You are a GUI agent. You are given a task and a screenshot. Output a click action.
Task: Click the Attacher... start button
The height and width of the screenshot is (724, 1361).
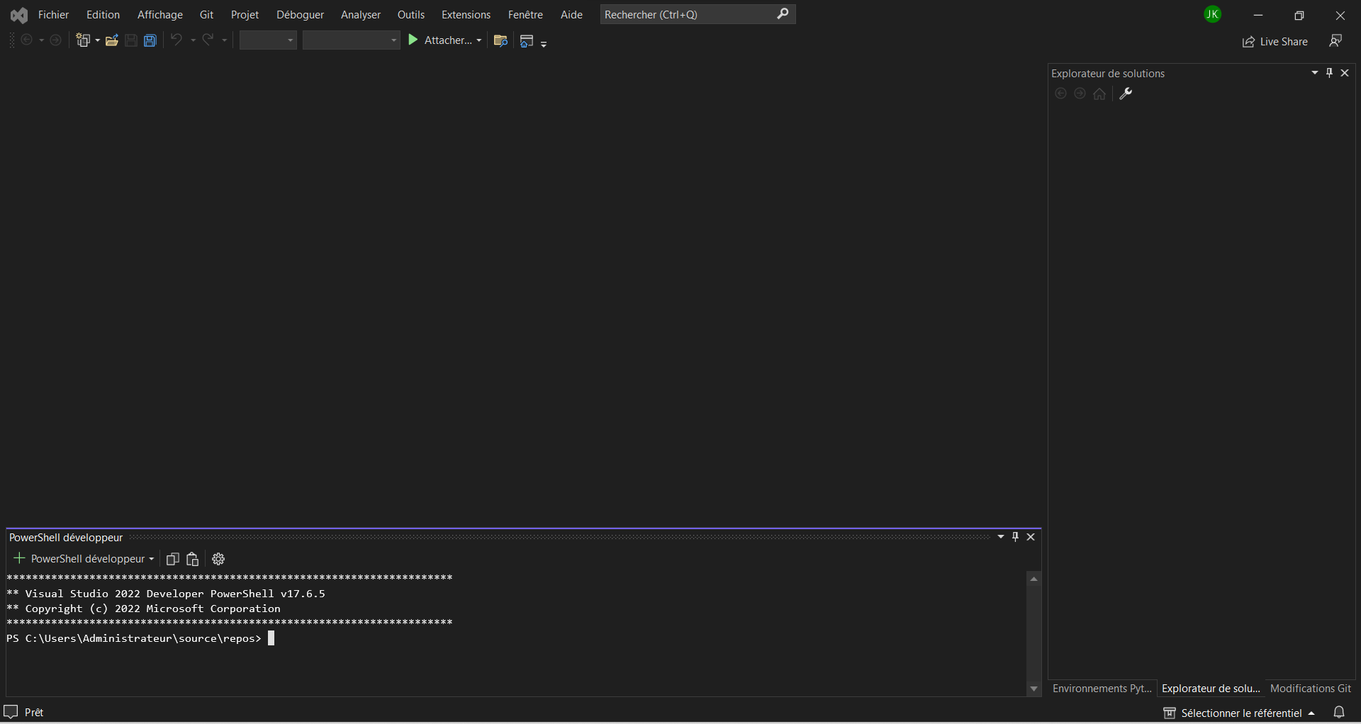pyautogui.click(x=439, y=40)
